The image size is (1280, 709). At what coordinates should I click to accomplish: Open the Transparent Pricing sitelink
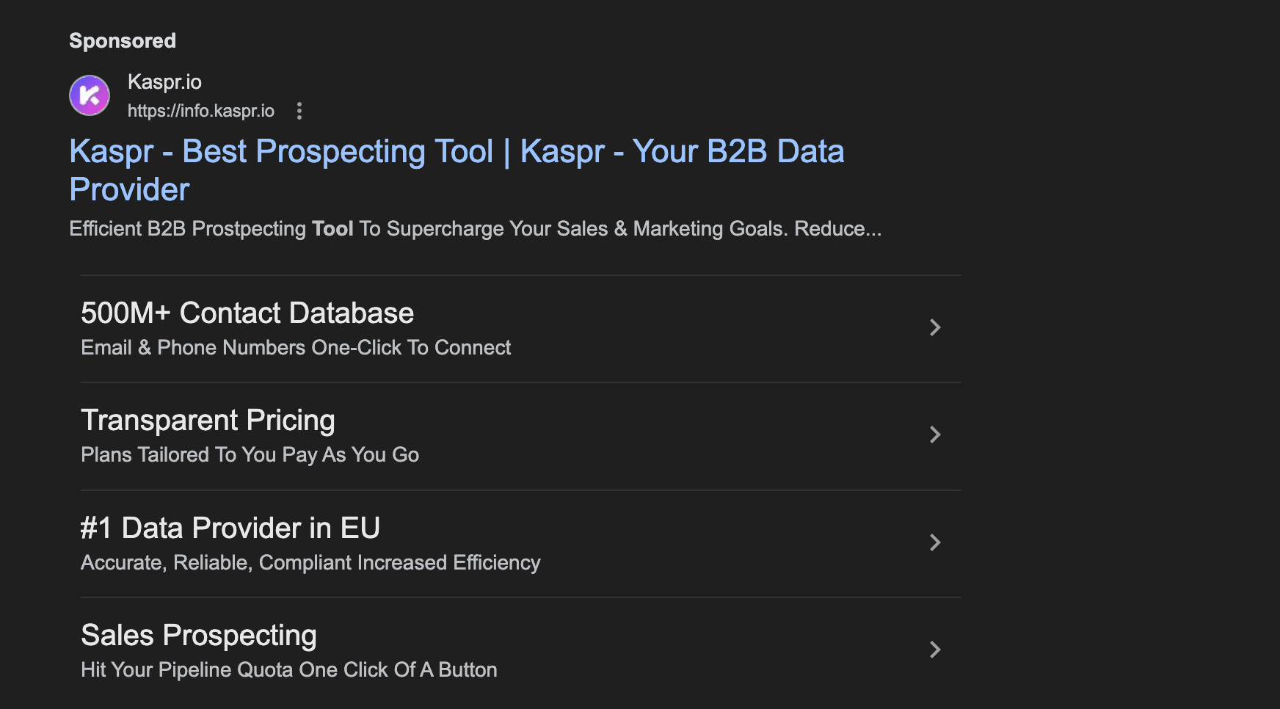pos(208,420)
